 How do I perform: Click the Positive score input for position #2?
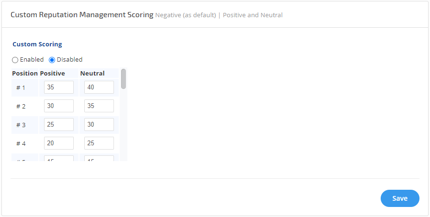pos(59,106)
